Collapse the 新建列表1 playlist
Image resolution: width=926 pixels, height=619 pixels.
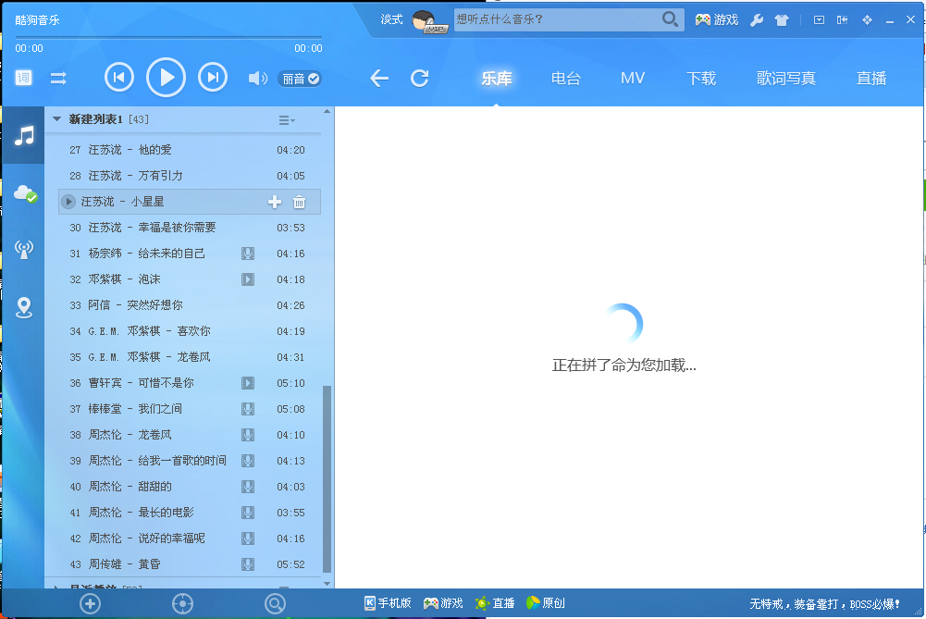(x=56, y=119)
